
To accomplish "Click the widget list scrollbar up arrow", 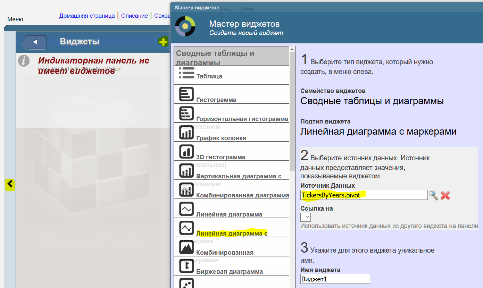I will pyautogui.click(x=292, y=49).
